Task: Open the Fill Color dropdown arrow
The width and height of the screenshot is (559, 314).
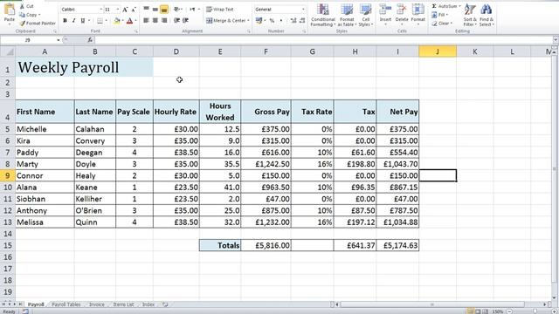Action: click(x=122, y=21)
